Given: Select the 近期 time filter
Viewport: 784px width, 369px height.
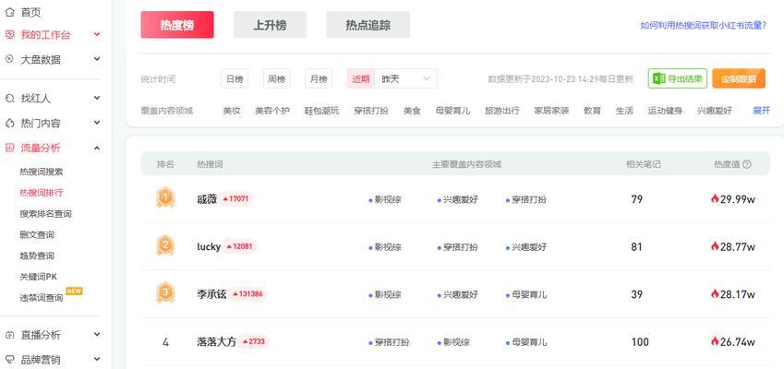Looking at the screenshot, I should pyautogui.click(x=361, y=79).
